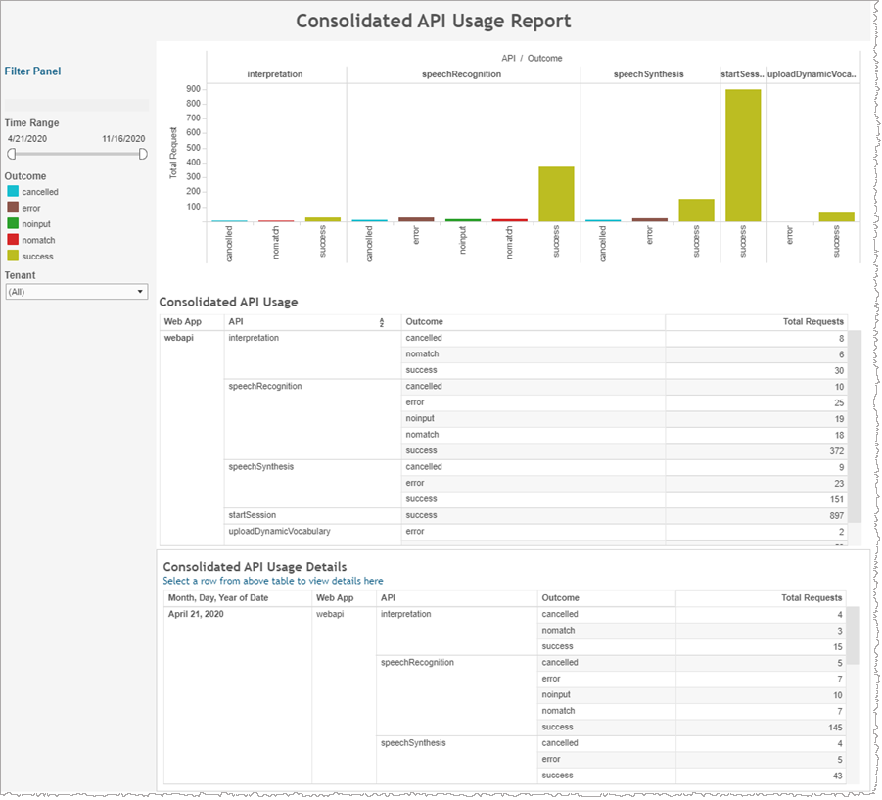Click the left handle of Time Range slider
The image size is (882, 800).
tap(12, 154)
